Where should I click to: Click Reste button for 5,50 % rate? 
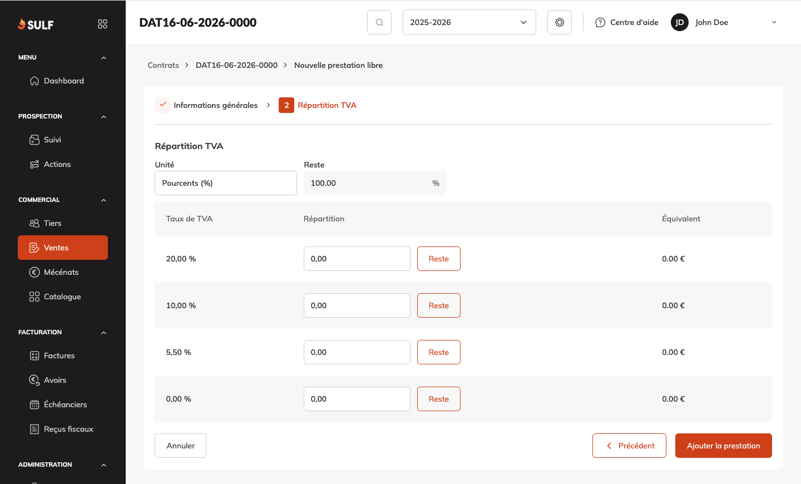tap(439, 352)
